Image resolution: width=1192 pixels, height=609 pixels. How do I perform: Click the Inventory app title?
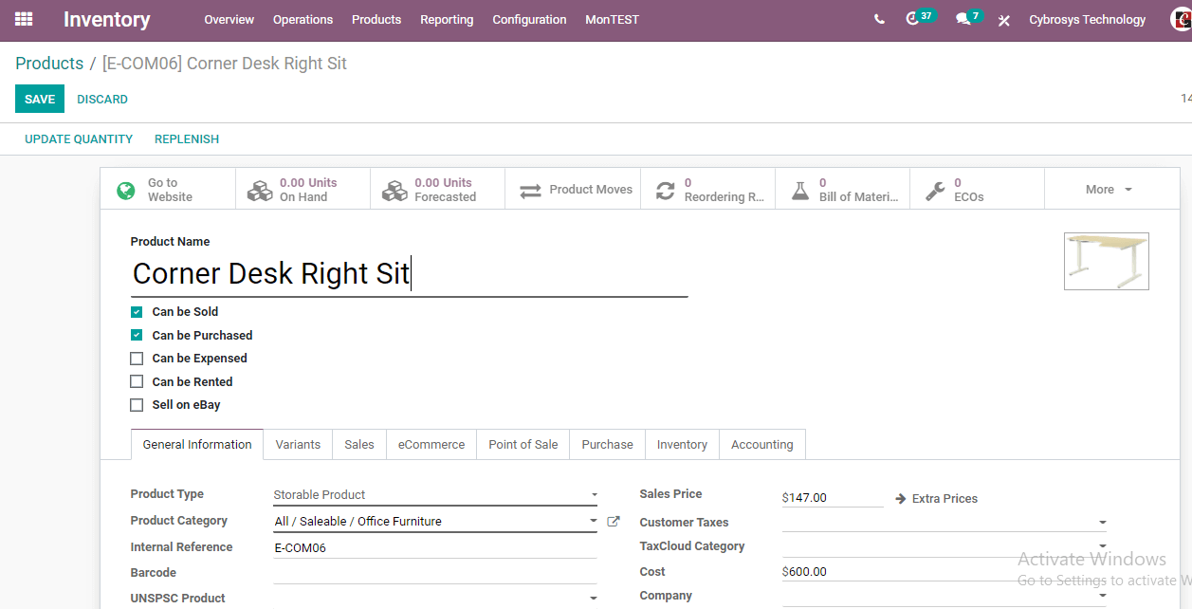click(107, 19)
